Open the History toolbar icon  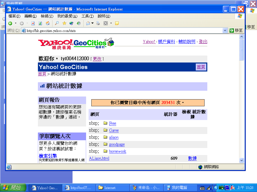click(79, 23)
